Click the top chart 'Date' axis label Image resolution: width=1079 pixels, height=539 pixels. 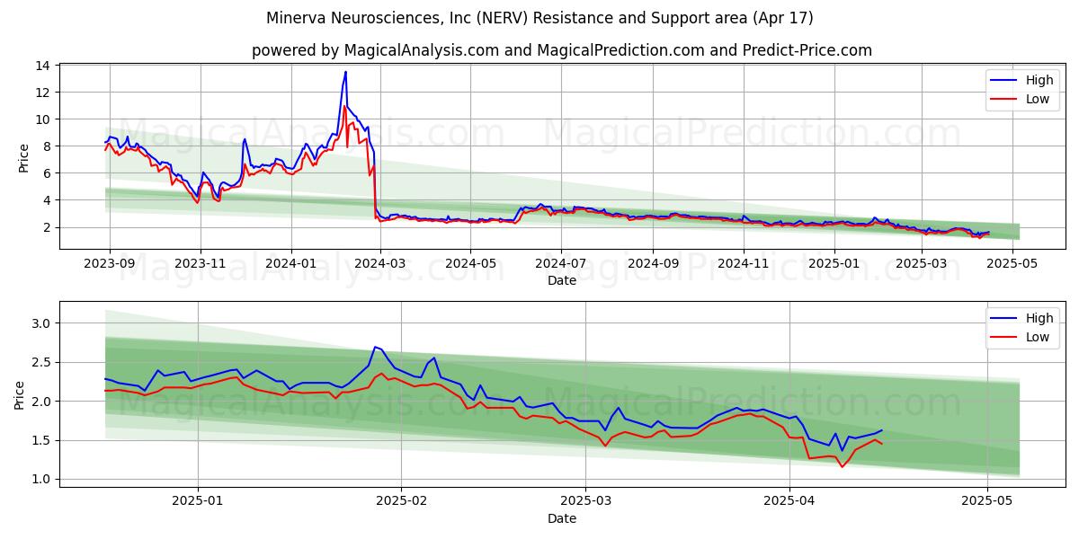click(x=562, y=280)
